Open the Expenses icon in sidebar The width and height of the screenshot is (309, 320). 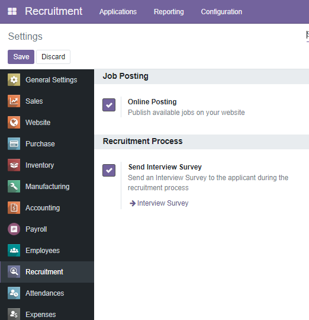pos(14,314)
